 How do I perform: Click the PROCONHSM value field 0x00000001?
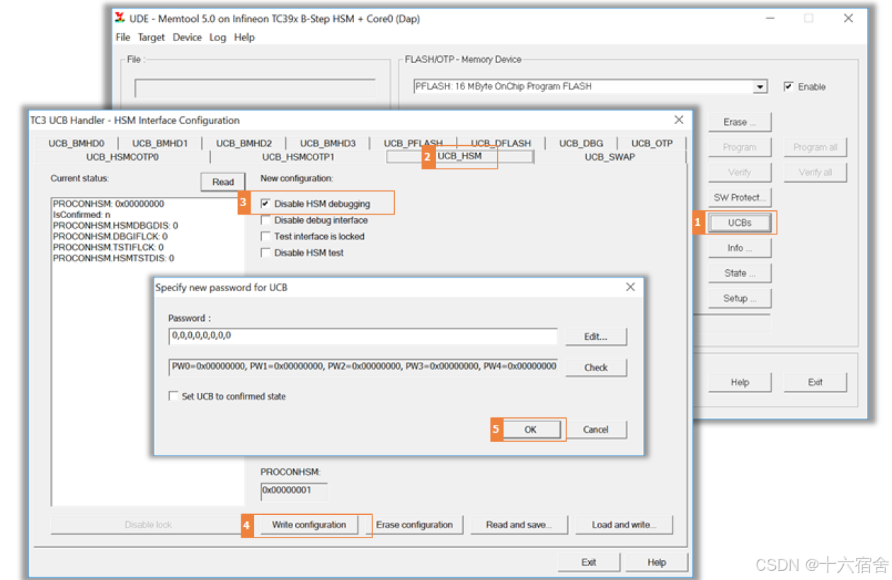tap(295, 491)
